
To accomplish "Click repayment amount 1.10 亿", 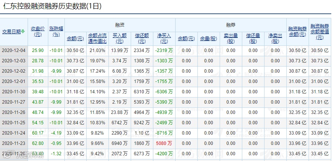I will (x=142, y=133).
